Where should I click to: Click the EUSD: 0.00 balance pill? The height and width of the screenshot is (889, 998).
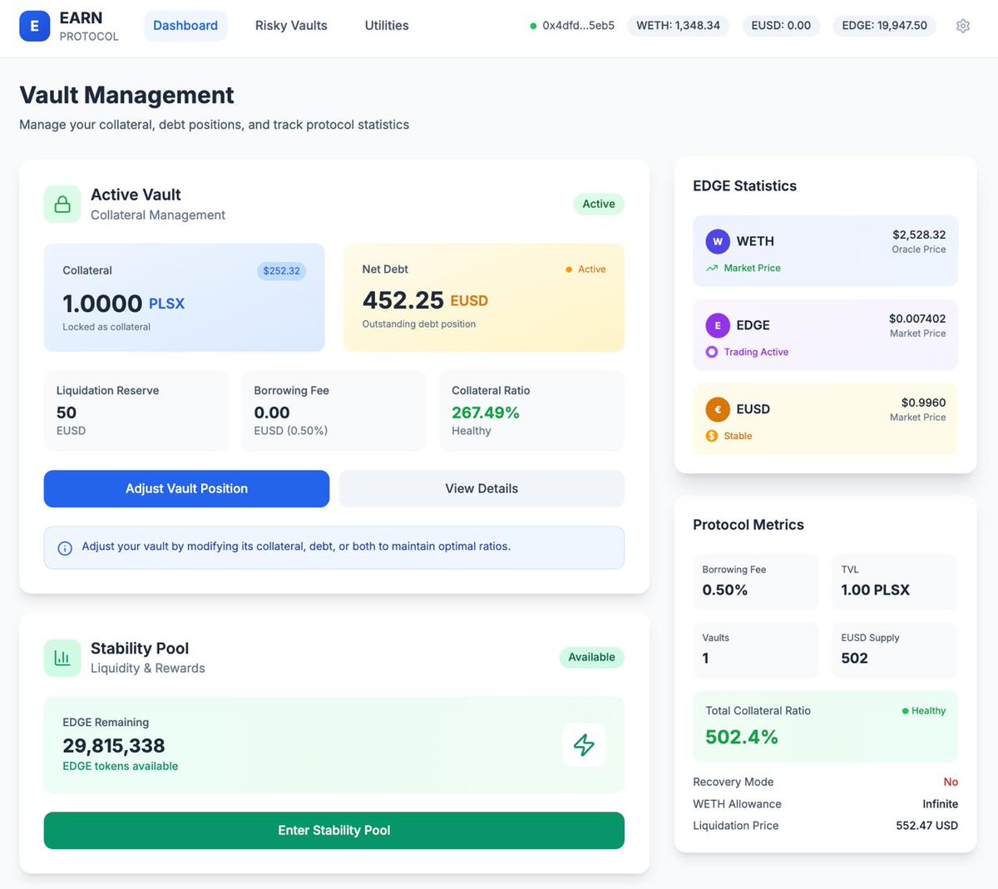point(781,26)
